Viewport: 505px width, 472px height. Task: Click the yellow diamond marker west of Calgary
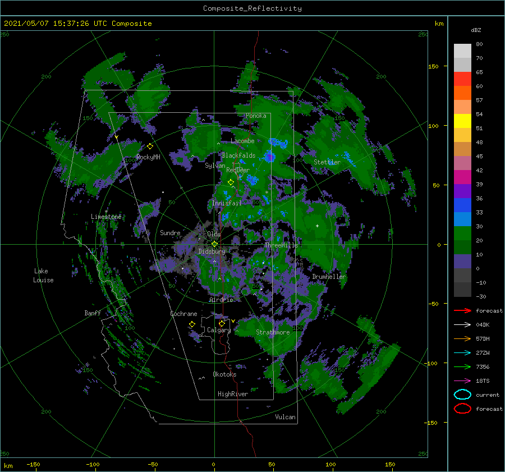pos(192,324)
